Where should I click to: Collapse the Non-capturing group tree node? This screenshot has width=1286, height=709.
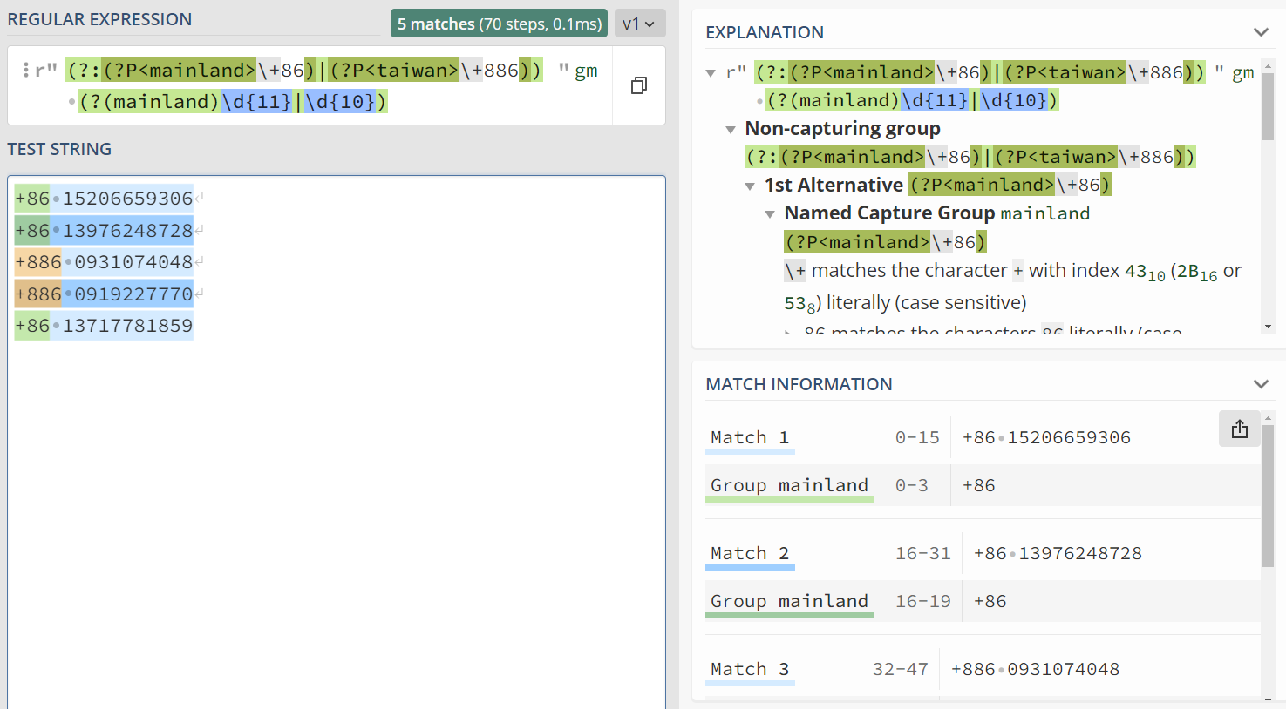[731, 130]
